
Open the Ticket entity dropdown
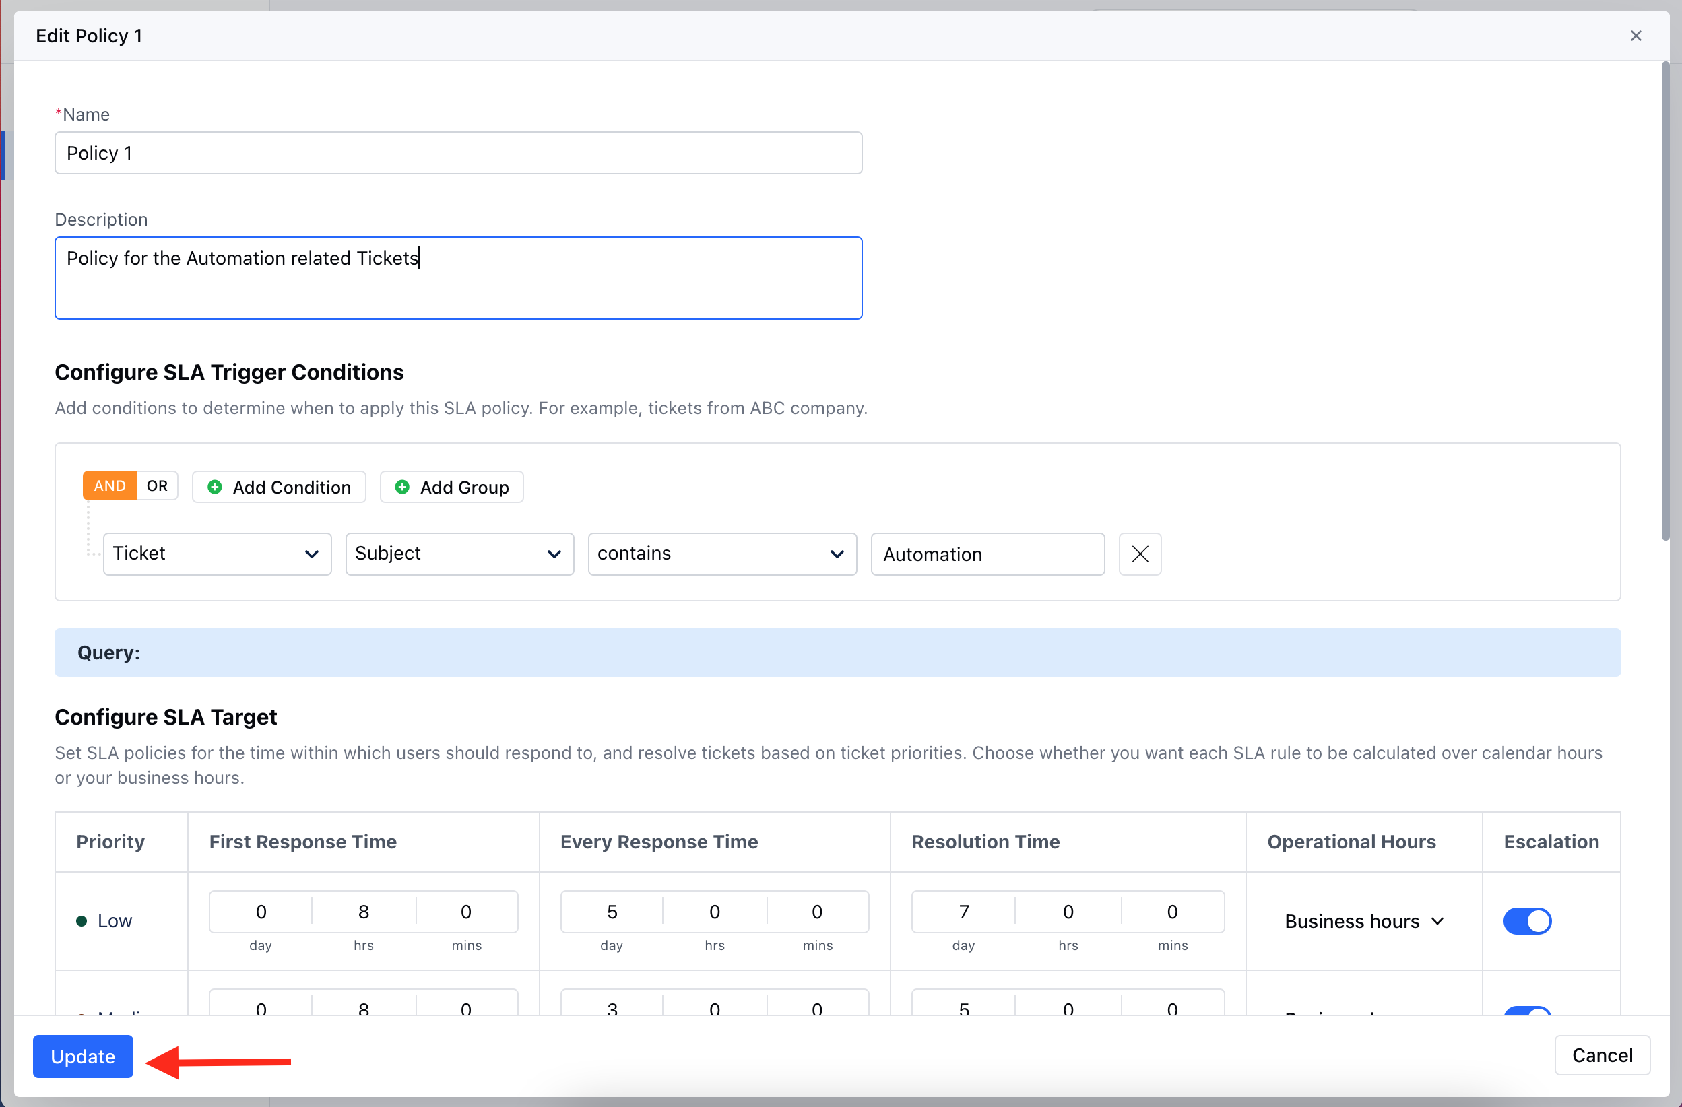(217, 554)
